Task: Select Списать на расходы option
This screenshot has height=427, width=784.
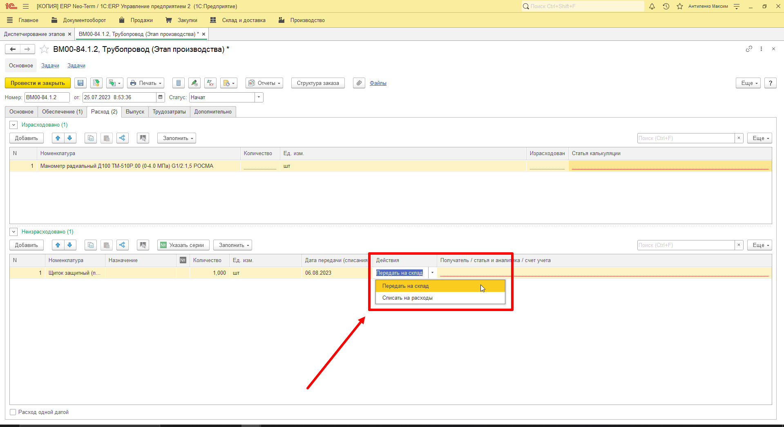Action: coord(440,298)
